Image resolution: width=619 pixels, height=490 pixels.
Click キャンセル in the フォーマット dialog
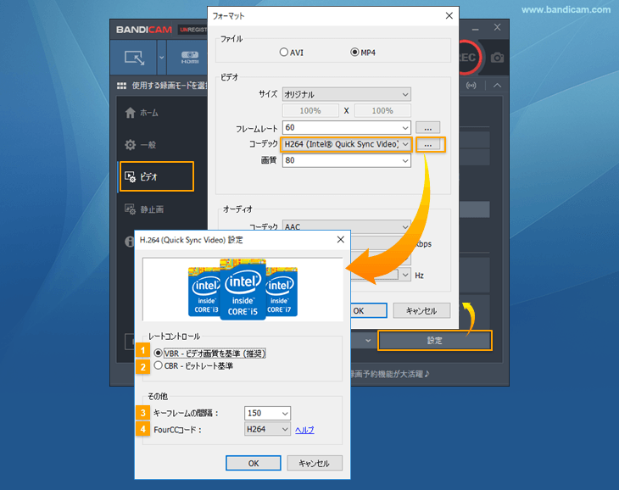421,310
